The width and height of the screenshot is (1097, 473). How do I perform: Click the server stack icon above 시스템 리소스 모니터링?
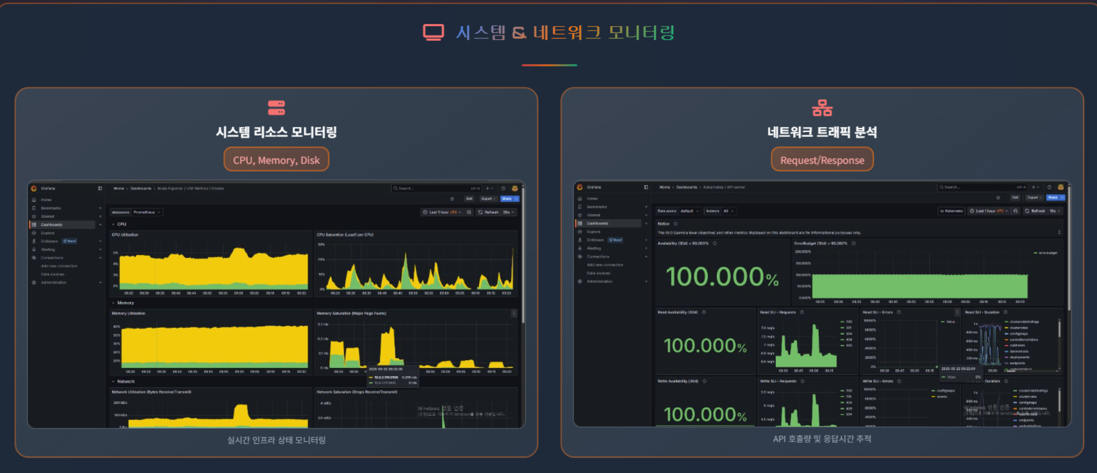tap(276, 108)
